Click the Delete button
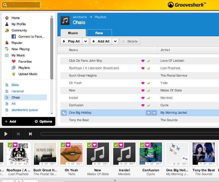The image size is (219, 182). pos(130,41)
